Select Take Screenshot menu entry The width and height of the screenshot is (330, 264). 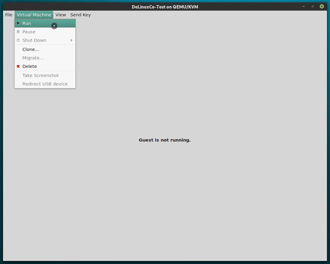tap(45, 75)
